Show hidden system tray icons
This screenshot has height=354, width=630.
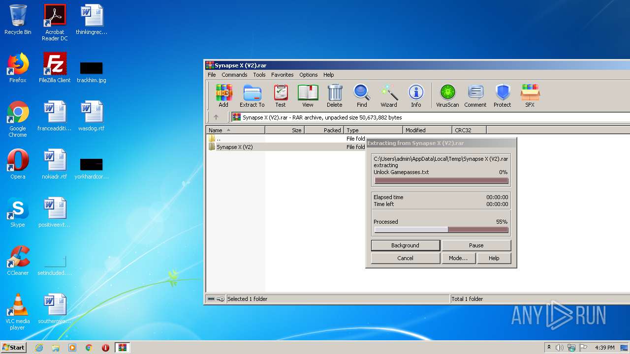[549, 348]
